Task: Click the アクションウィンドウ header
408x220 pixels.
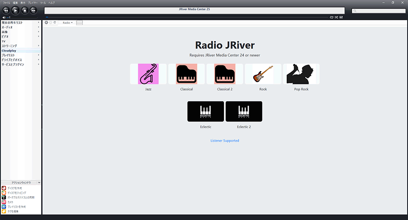Action: (x=21, y=182)
